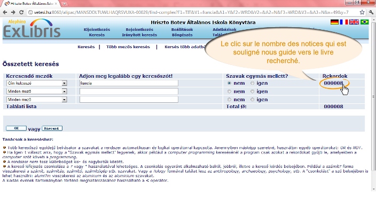Select 'igen' radio in francia row
This screenshot has width=376, height=211.
pyautogui.click(x=252, y=83)
